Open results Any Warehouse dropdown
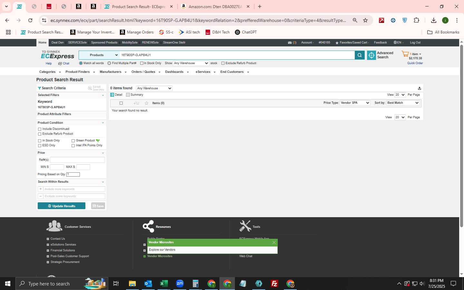The image size is (464, 290). coord(154,88)
